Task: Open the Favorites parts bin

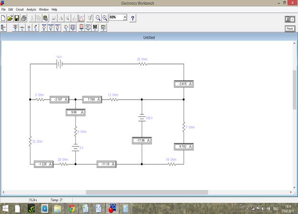Action: [x=3, y=28]
